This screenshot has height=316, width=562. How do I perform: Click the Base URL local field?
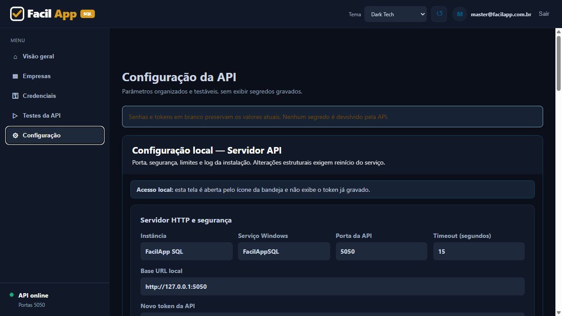[332, 287]
